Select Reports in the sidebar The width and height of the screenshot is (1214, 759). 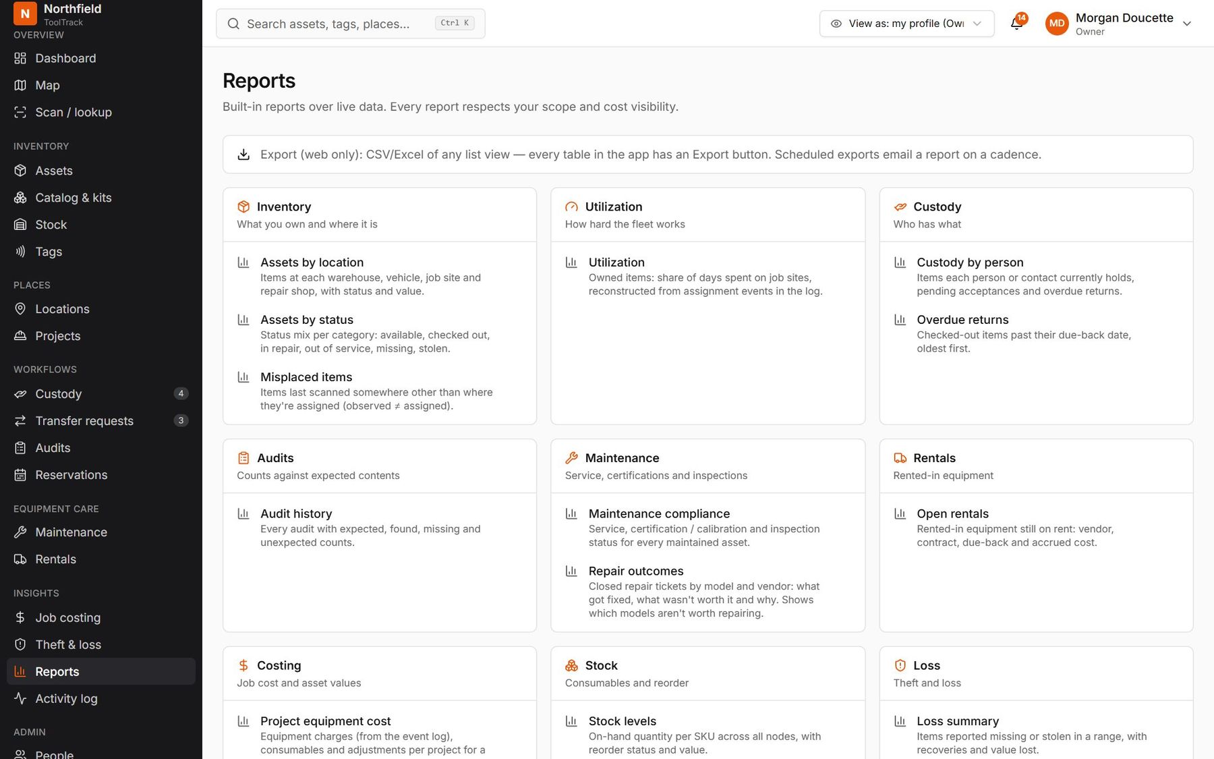[x=101, y=671]
